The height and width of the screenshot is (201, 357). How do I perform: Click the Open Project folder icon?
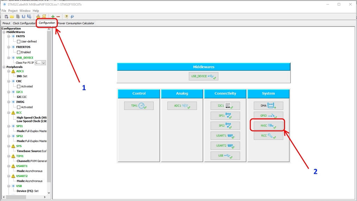coord(12,16)
